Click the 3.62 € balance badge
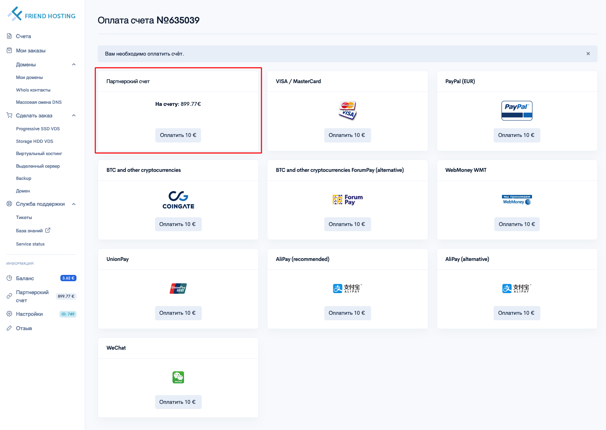This screenshot has height=430, width=606. (68, 278)
